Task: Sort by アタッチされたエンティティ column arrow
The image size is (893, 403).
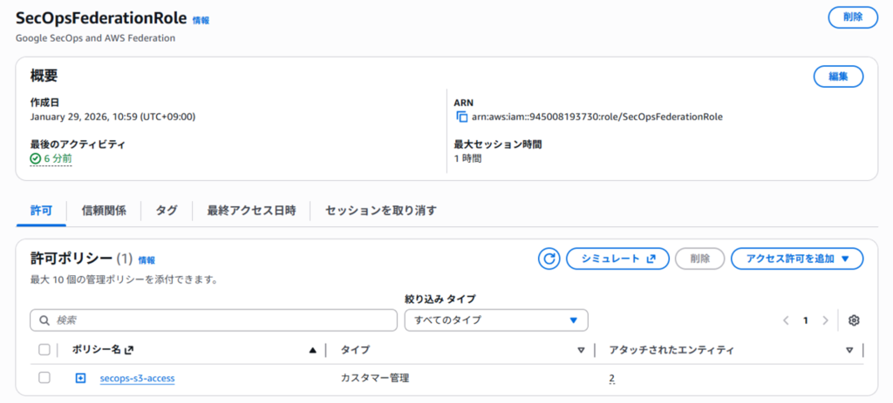Action: pos(849,350)
